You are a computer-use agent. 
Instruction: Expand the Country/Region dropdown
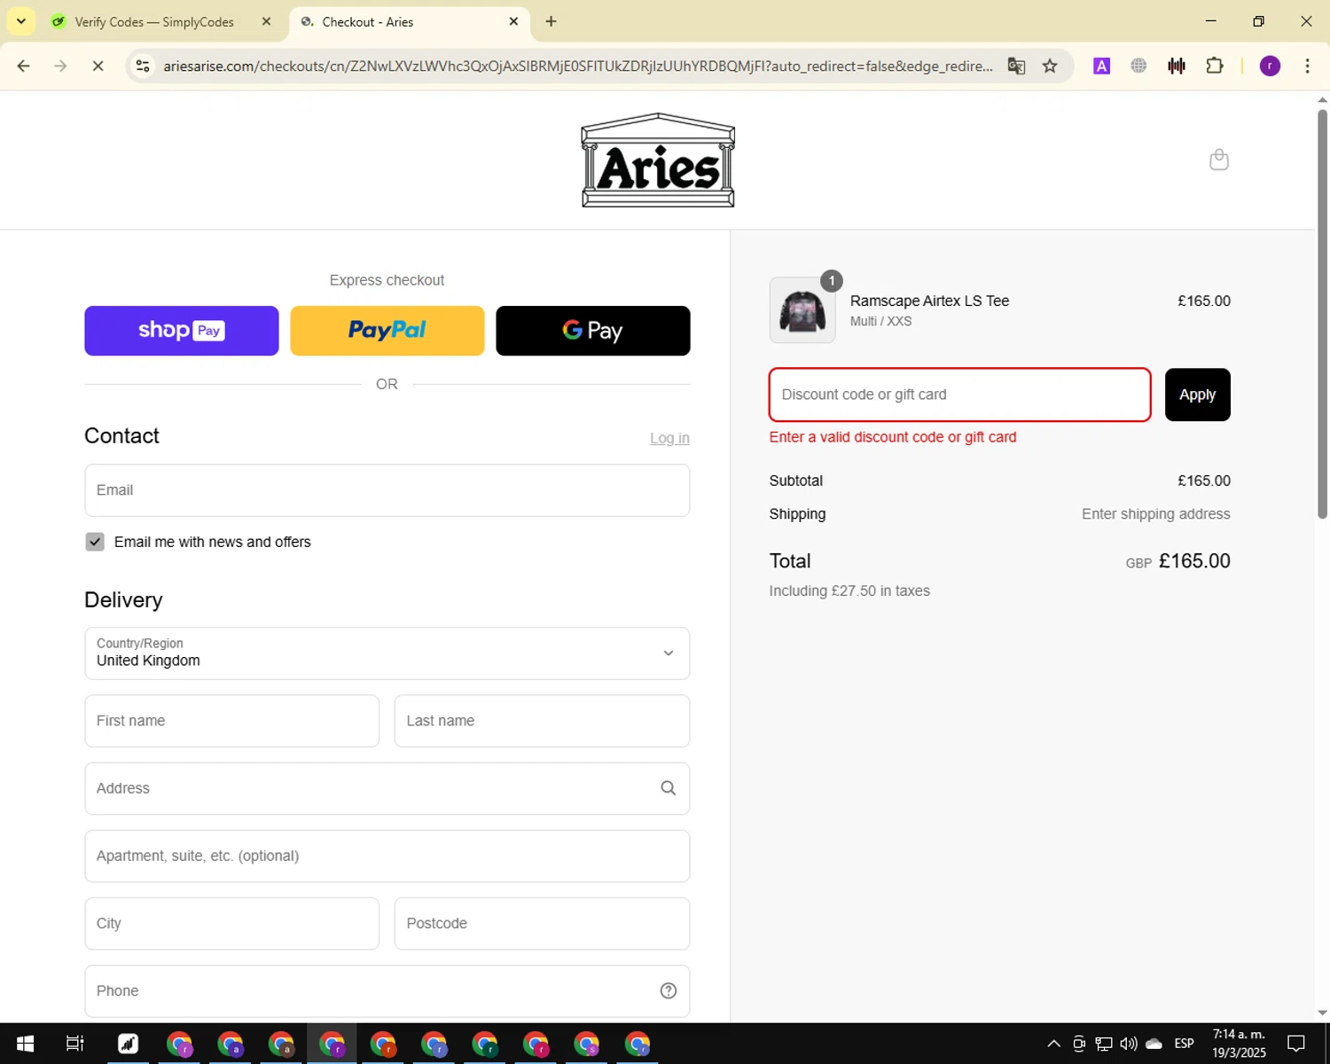(387, 653)
